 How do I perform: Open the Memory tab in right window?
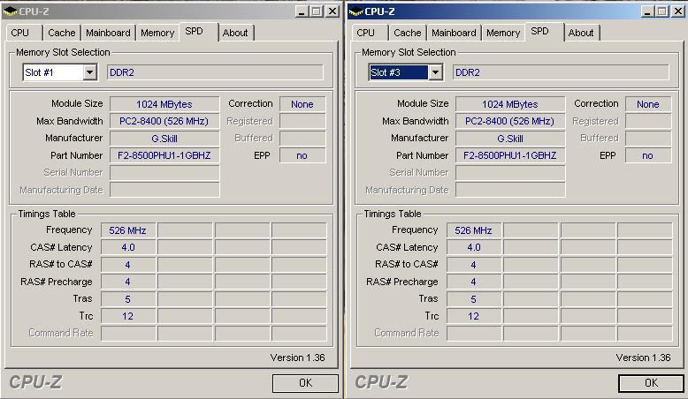point(503,33)
